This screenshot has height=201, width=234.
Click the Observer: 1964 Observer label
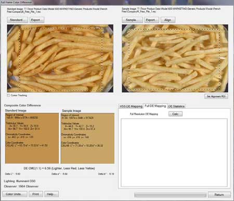pyautogui.click(x=21, y=186)
